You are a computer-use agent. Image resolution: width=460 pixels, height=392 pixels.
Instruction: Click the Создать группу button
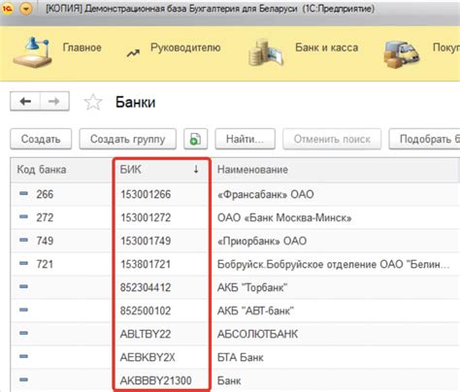click(x=128, y=139)
